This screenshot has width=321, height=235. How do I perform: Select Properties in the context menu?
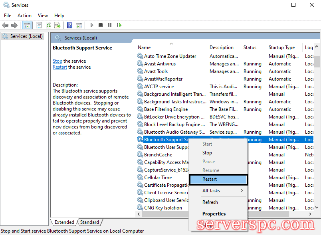(x=214, y=214)
